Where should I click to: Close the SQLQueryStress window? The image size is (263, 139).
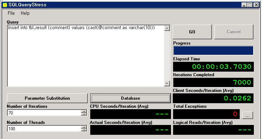pyautogui.click(x=256, y=5)
